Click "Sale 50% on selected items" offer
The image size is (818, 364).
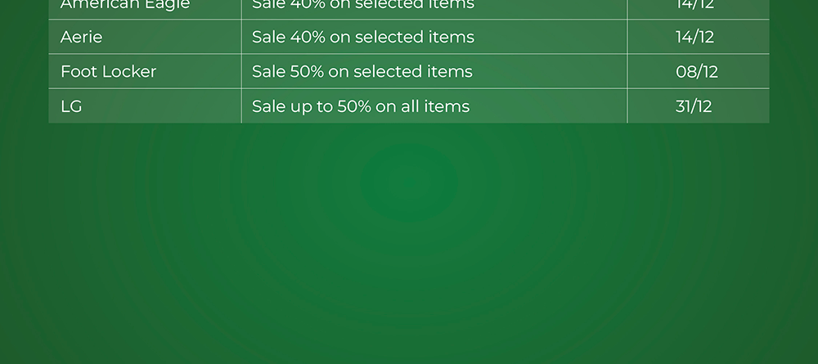(x=362, y=71)
